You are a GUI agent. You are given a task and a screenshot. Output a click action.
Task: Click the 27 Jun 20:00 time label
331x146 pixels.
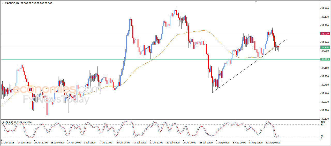click(74, 142)
